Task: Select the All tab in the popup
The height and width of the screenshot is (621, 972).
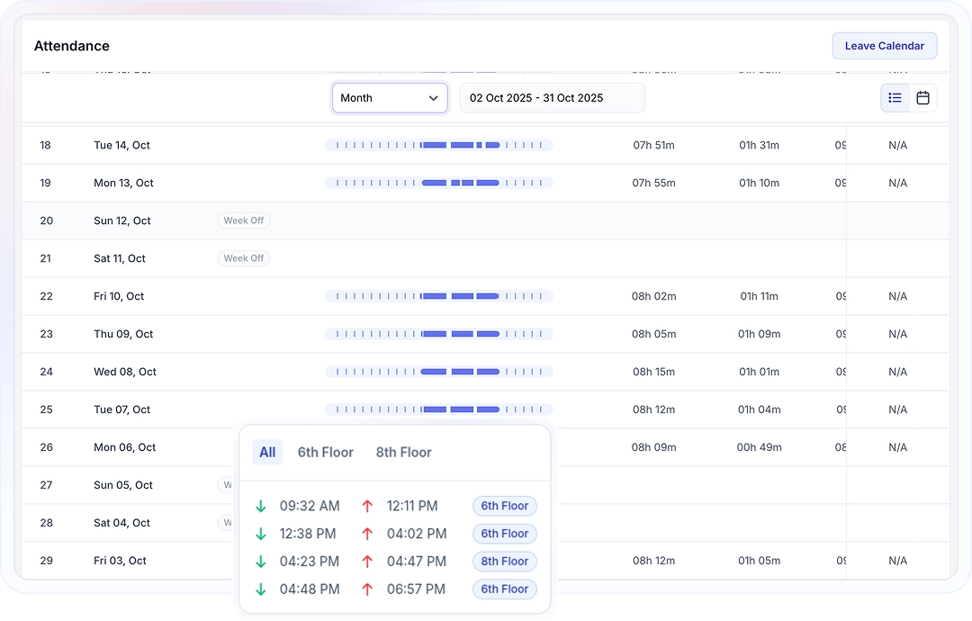Action: [267, 452]
